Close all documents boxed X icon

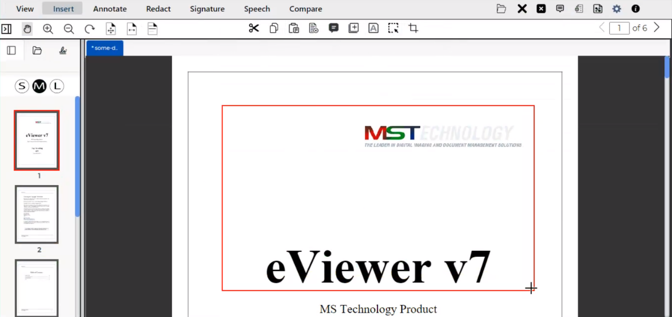(541, 9)
